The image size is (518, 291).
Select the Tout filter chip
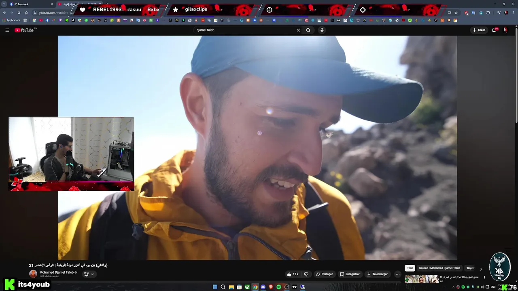410,268
